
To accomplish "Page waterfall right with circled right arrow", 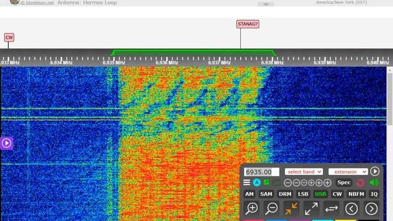I will [371, 209].
